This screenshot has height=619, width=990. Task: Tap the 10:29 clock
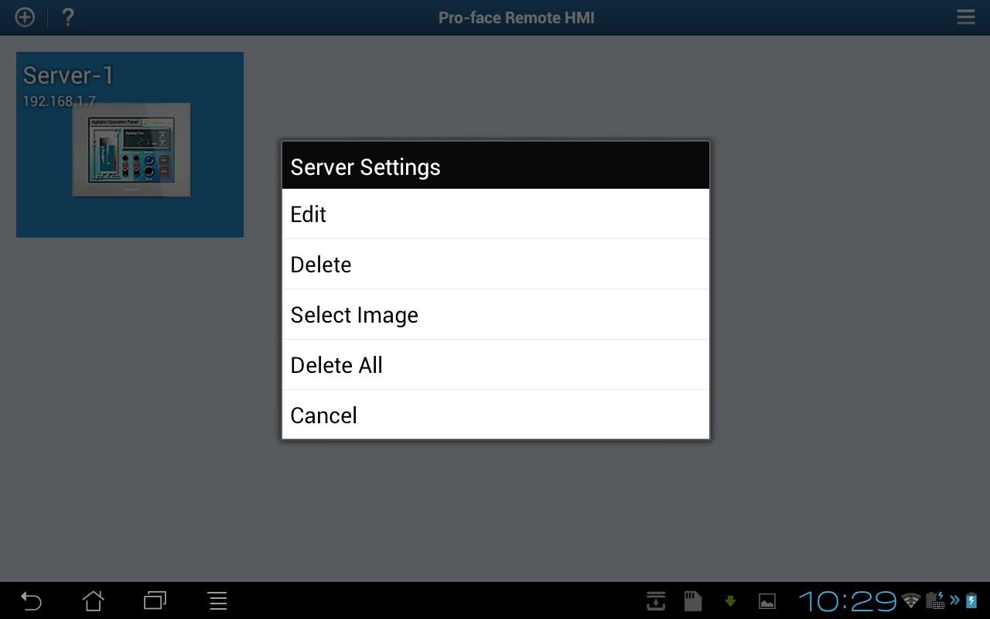click(848, 601)
